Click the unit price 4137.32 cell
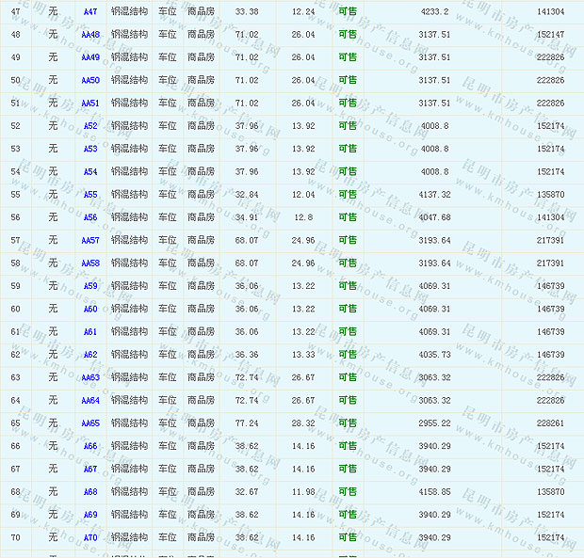This screenshot has width=584, height=558. (434, 195)
